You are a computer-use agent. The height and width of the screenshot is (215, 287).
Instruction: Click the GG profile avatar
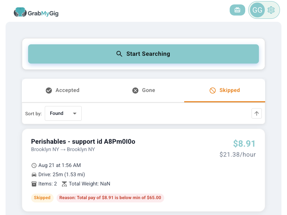tap(257, 10)
